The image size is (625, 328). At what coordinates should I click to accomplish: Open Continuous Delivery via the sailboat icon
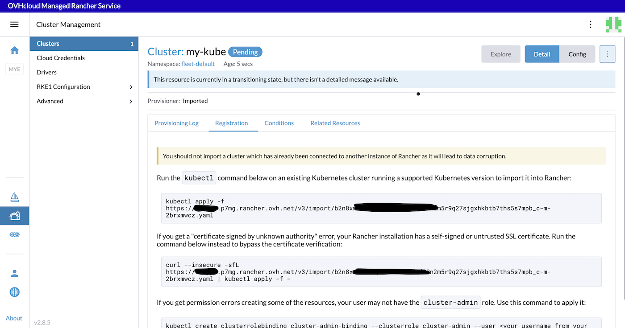[x=14, y=197]
